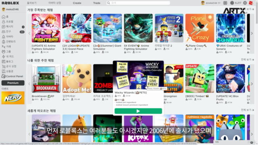Open the Wacky Wizards update calendar image
The image size is (258, 145).
coord(138,75)
